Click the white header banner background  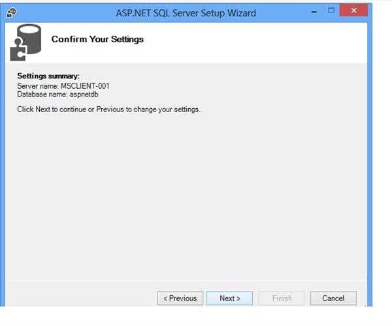261,42
